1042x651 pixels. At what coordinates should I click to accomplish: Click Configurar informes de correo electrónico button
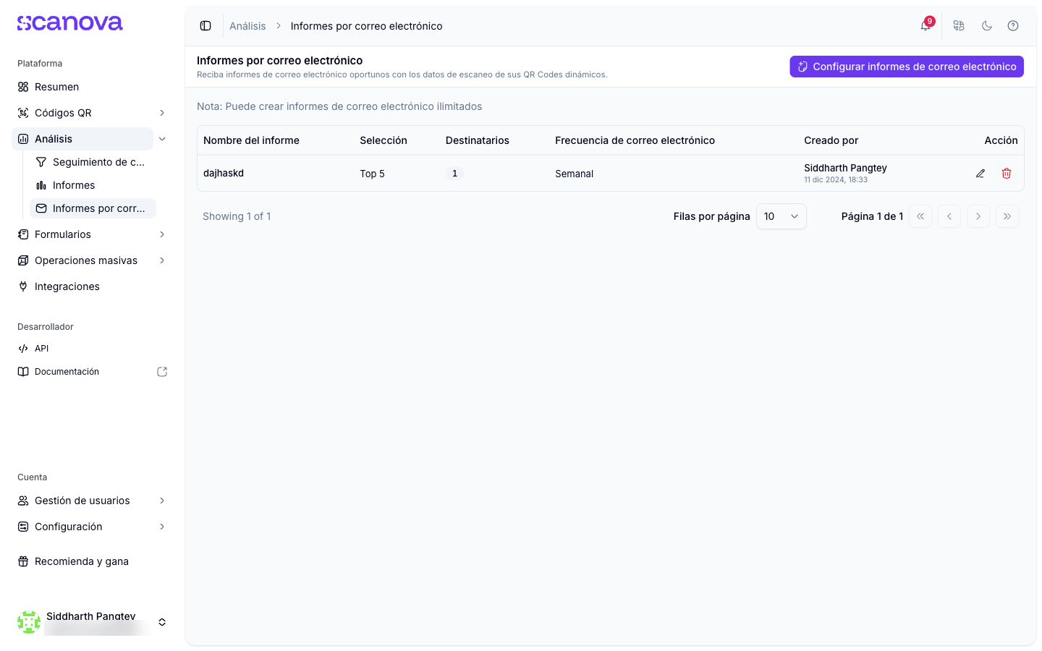(907, 67)
